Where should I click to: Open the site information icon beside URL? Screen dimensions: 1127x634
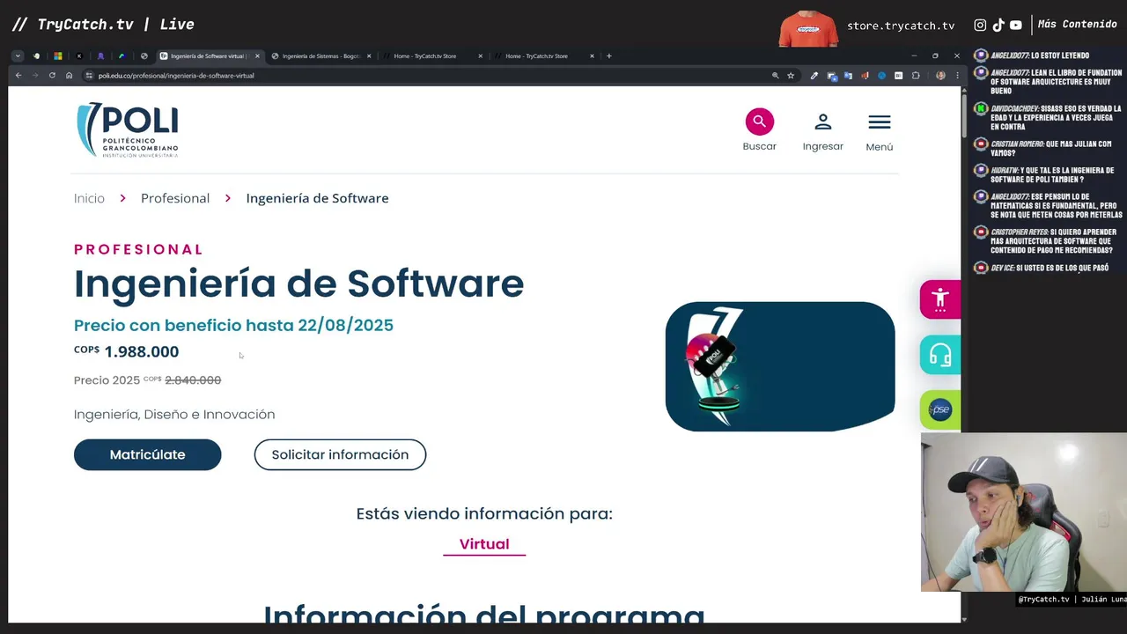pos(89,76)
